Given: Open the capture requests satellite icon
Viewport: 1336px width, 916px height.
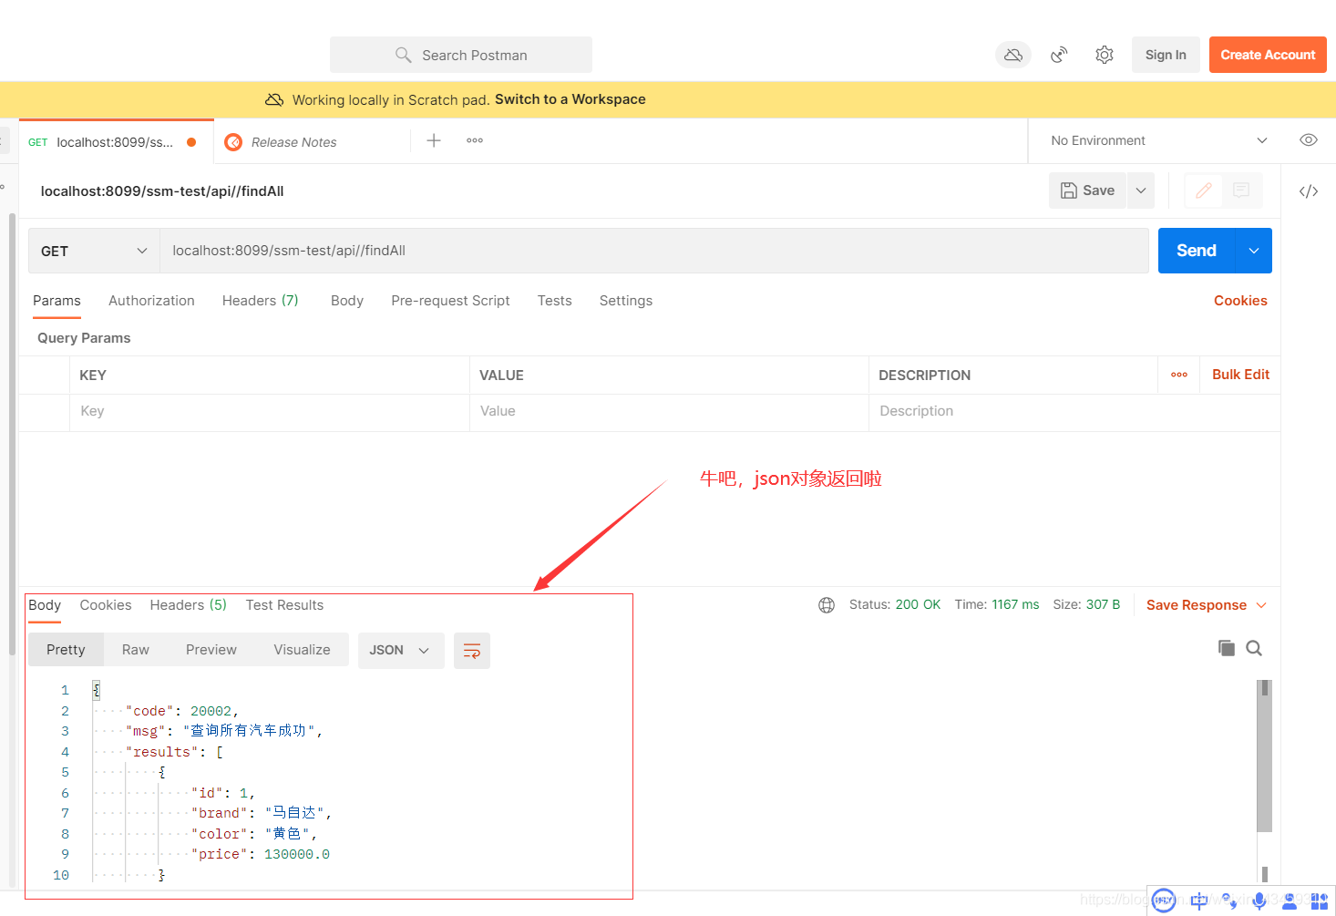Looking at the screenshot, I should (x=1059, y=56).
